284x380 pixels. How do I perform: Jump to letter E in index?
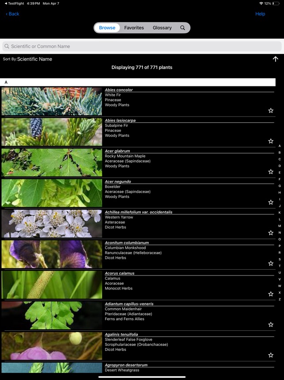pos(280,173)
